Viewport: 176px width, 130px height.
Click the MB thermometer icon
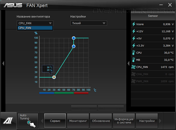tap(133, 60)
